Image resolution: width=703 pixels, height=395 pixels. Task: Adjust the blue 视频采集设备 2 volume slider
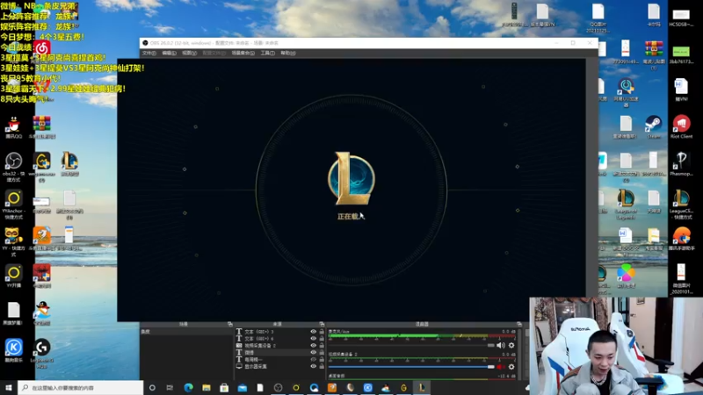click(411, 367)
